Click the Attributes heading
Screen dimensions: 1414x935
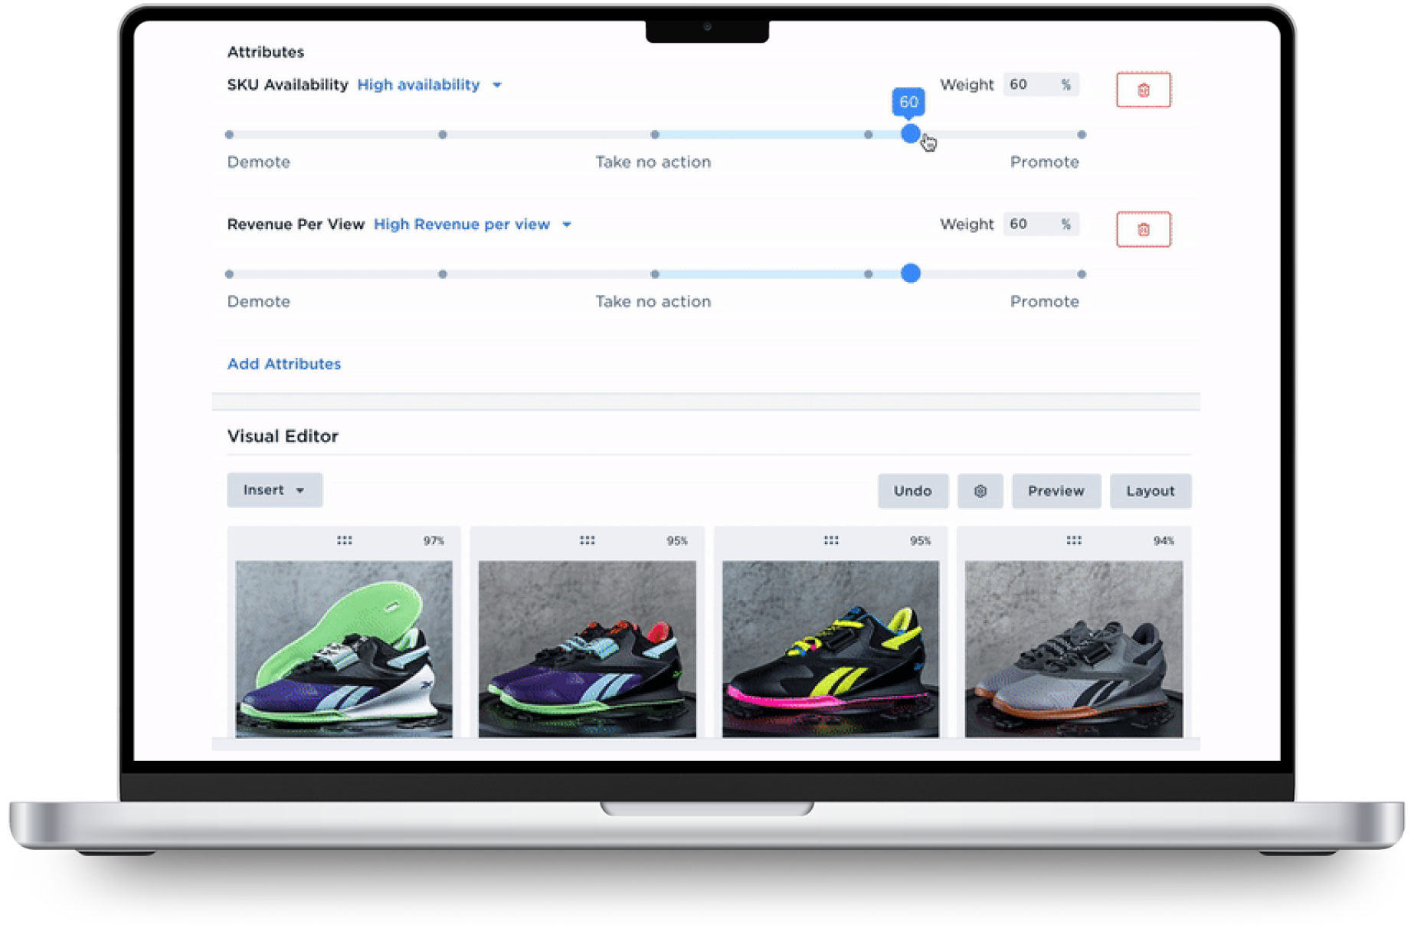[265, 52]
